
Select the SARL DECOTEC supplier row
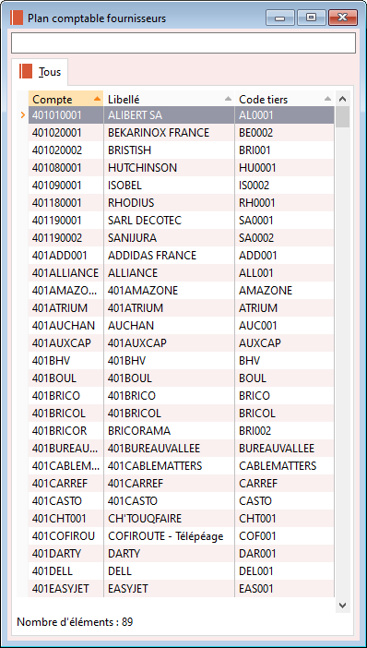182,221
